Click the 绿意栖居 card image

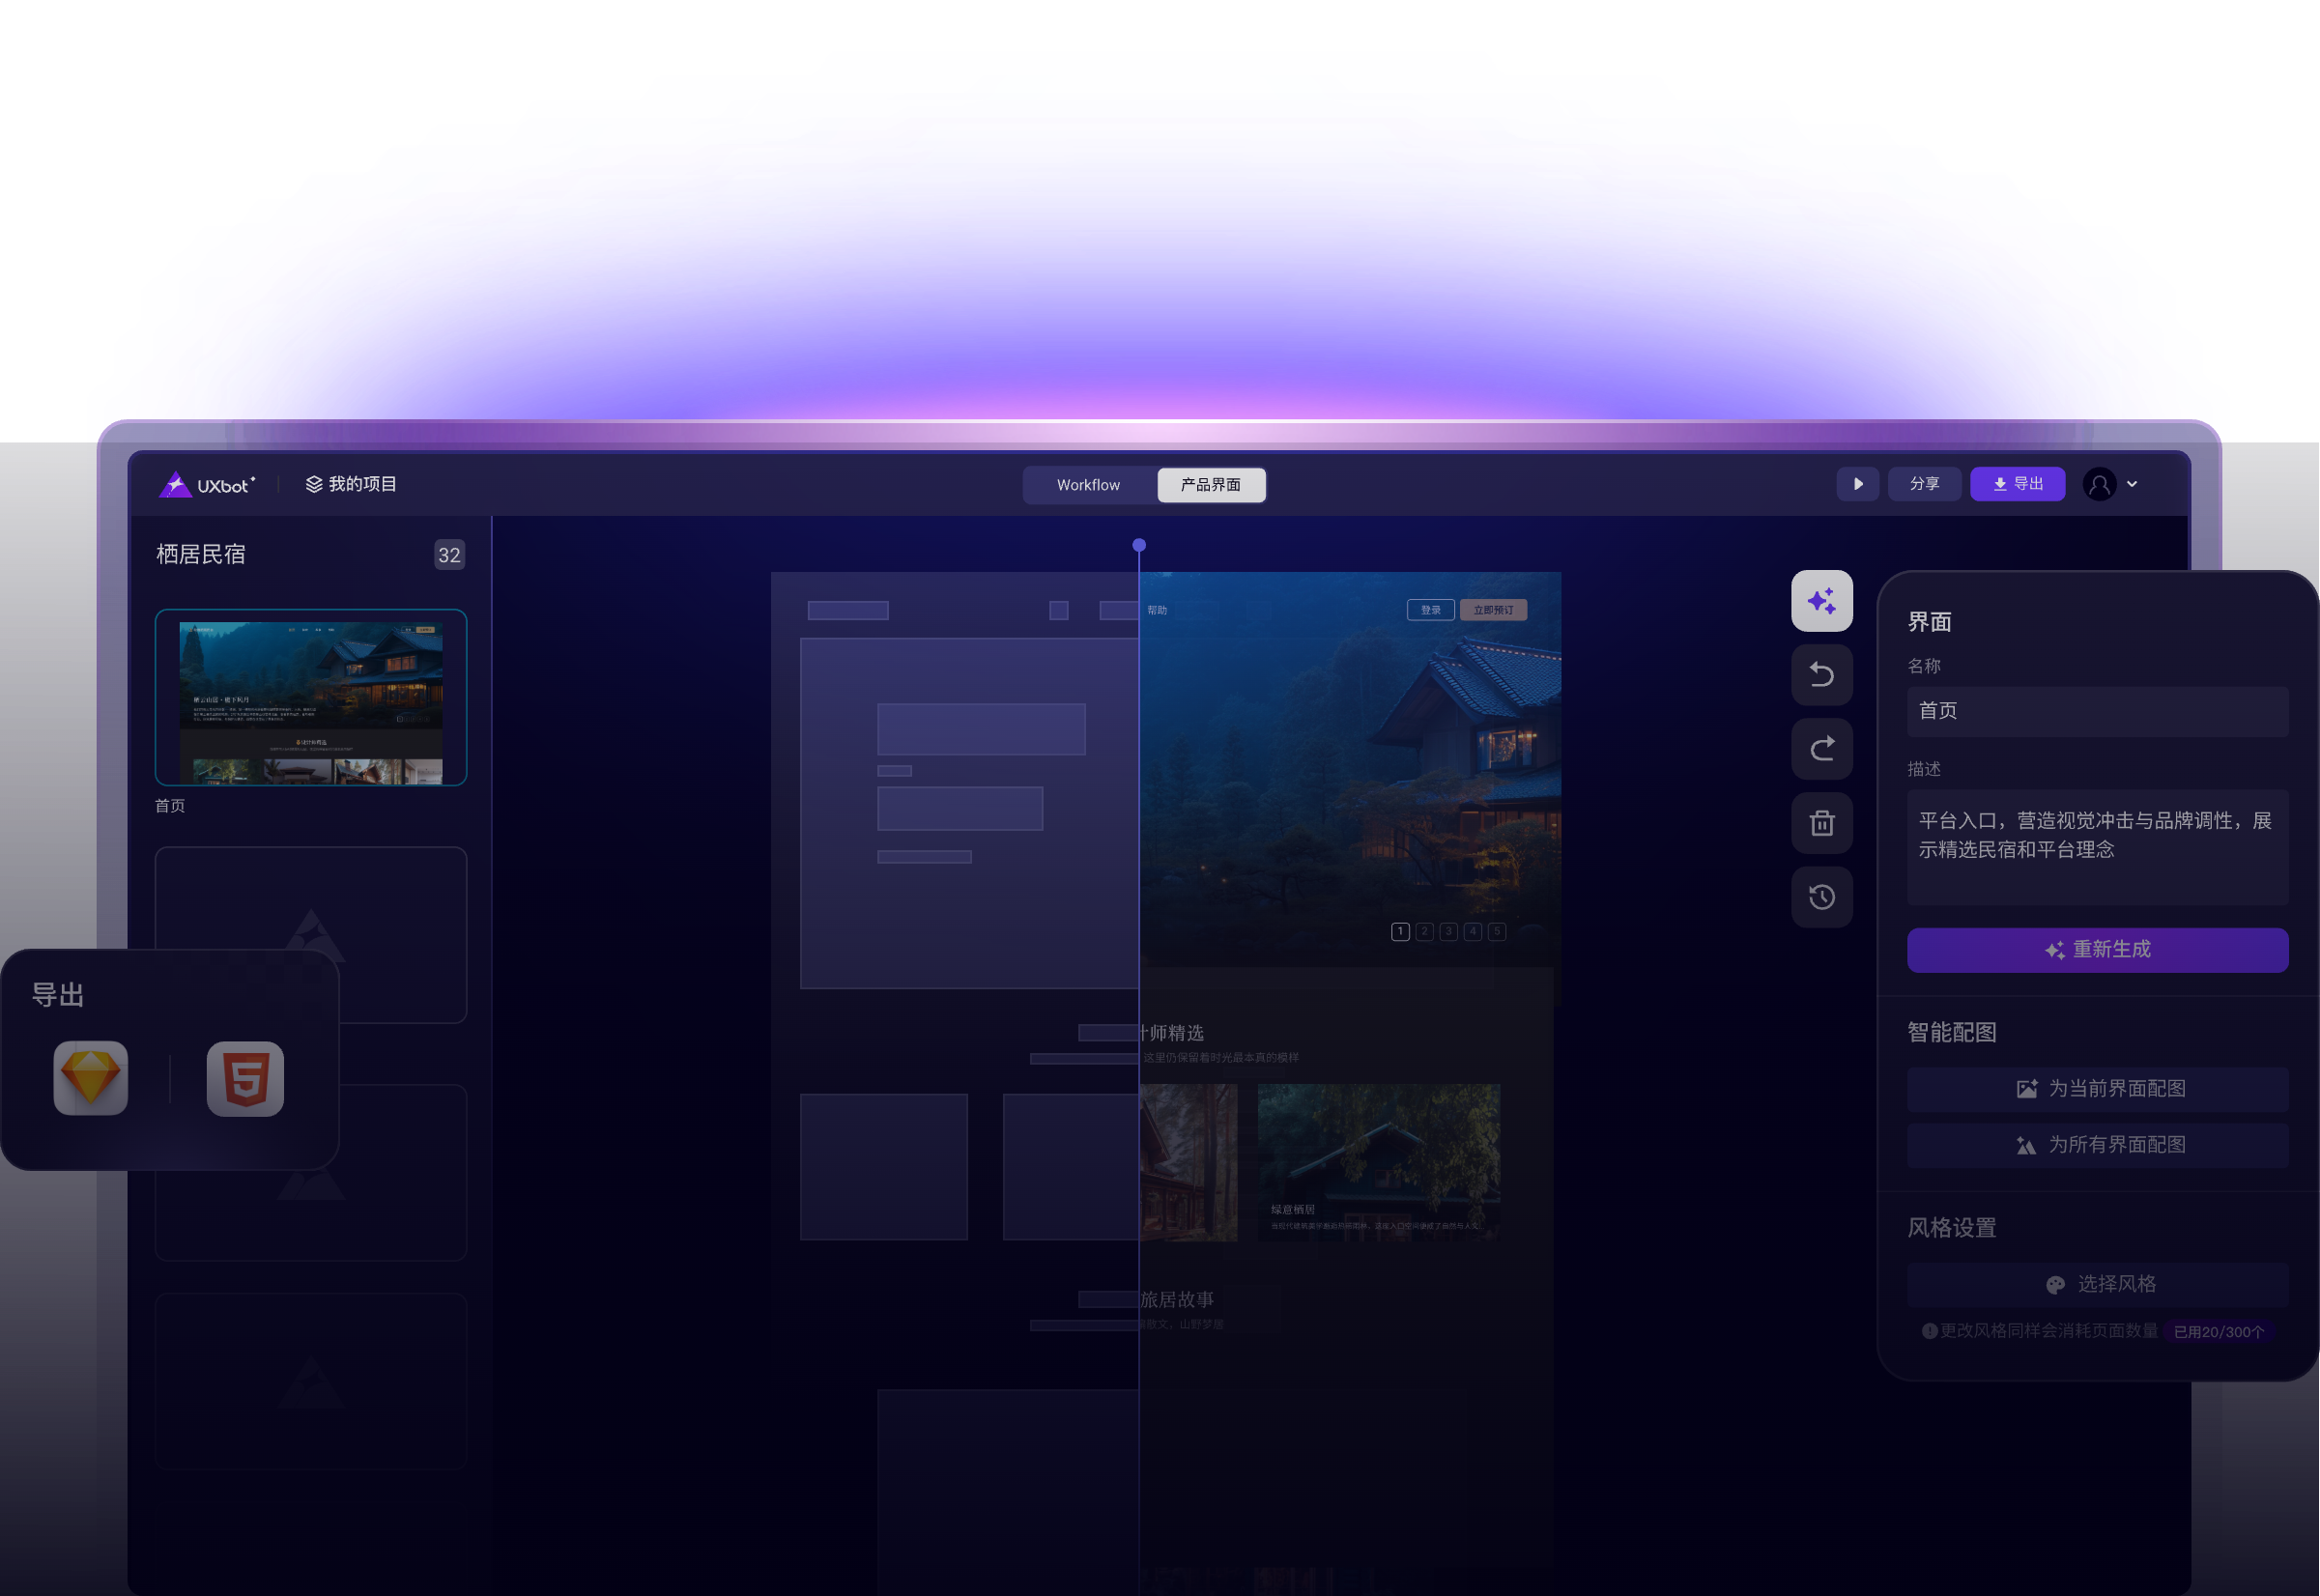1379,1163
